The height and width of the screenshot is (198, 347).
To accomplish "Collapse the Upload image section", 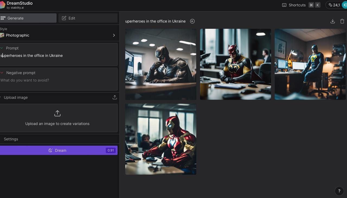I will 1,97.
